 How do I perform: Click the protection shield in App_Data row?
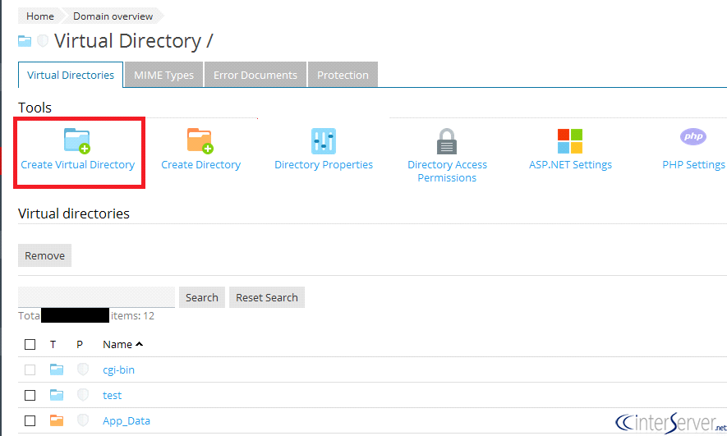83,420
